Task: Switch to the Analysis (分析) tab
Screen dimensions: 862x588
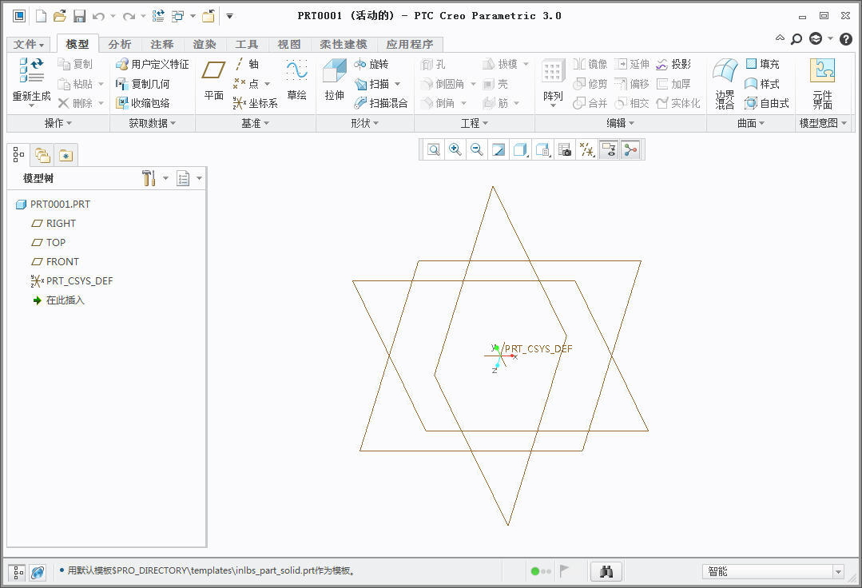Action: pos(119,45)
